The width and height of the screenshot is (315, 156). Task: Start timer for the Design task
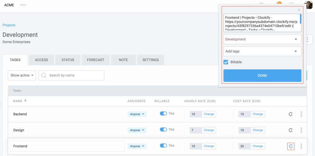coord(291,130)
